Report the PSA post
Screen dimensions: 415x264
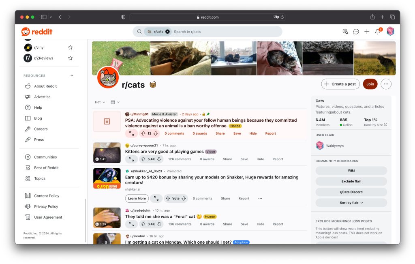pos(270,133)
